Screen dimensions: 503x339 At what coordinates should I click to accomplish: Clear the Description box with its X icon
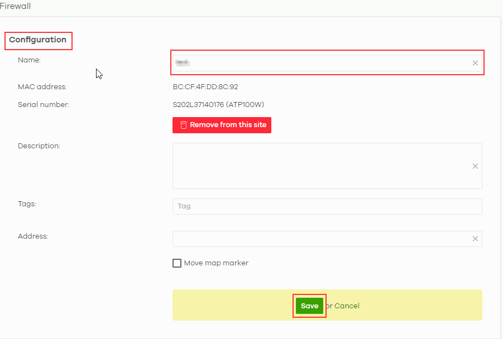475,166
